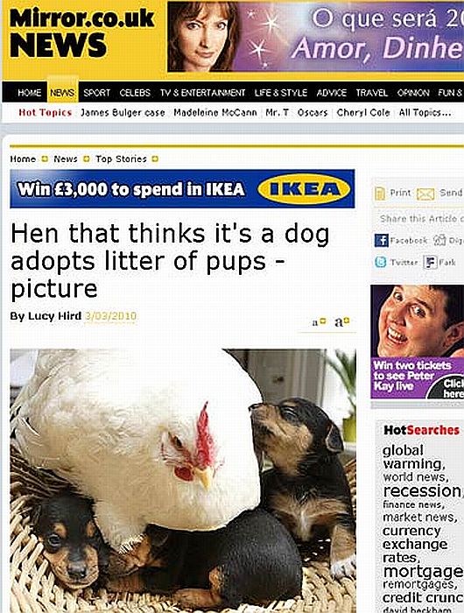Click the Top Stories breadcrumb
This screenshot has height=613, width=464.
(x=121, y=159)
